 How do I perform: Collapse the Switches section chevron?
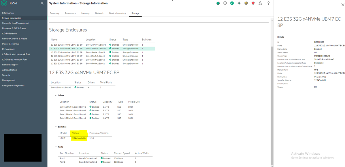coord(56,127)
